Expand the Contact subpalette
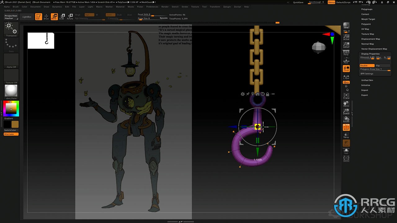 [x=365, y=14]
